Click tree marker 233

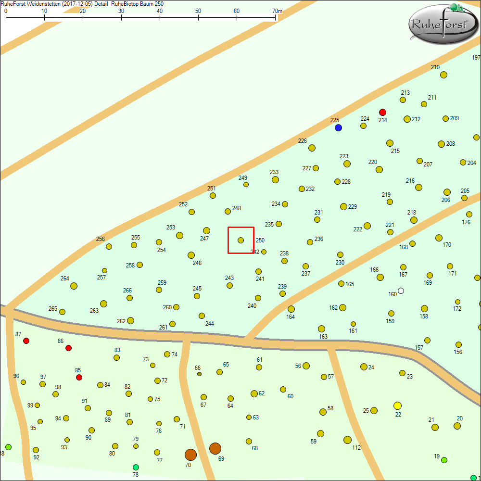(275, 179)
